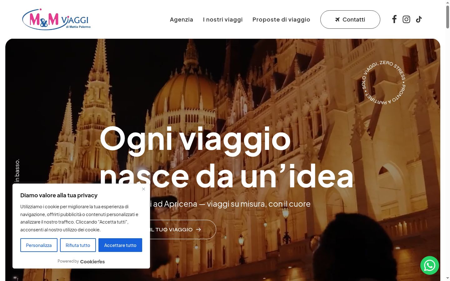This screenshot has height=281, width=450.
Task: Click the M&M Viaggi logo
Action: pos(56,19)
